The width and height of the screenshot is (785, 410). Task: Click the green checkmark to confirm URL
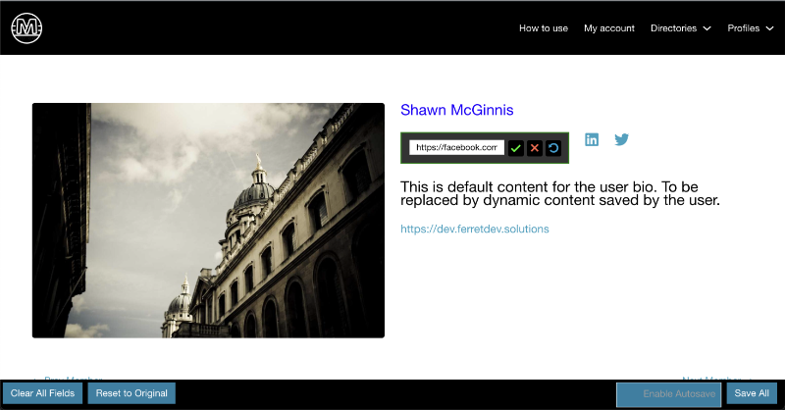515,148
